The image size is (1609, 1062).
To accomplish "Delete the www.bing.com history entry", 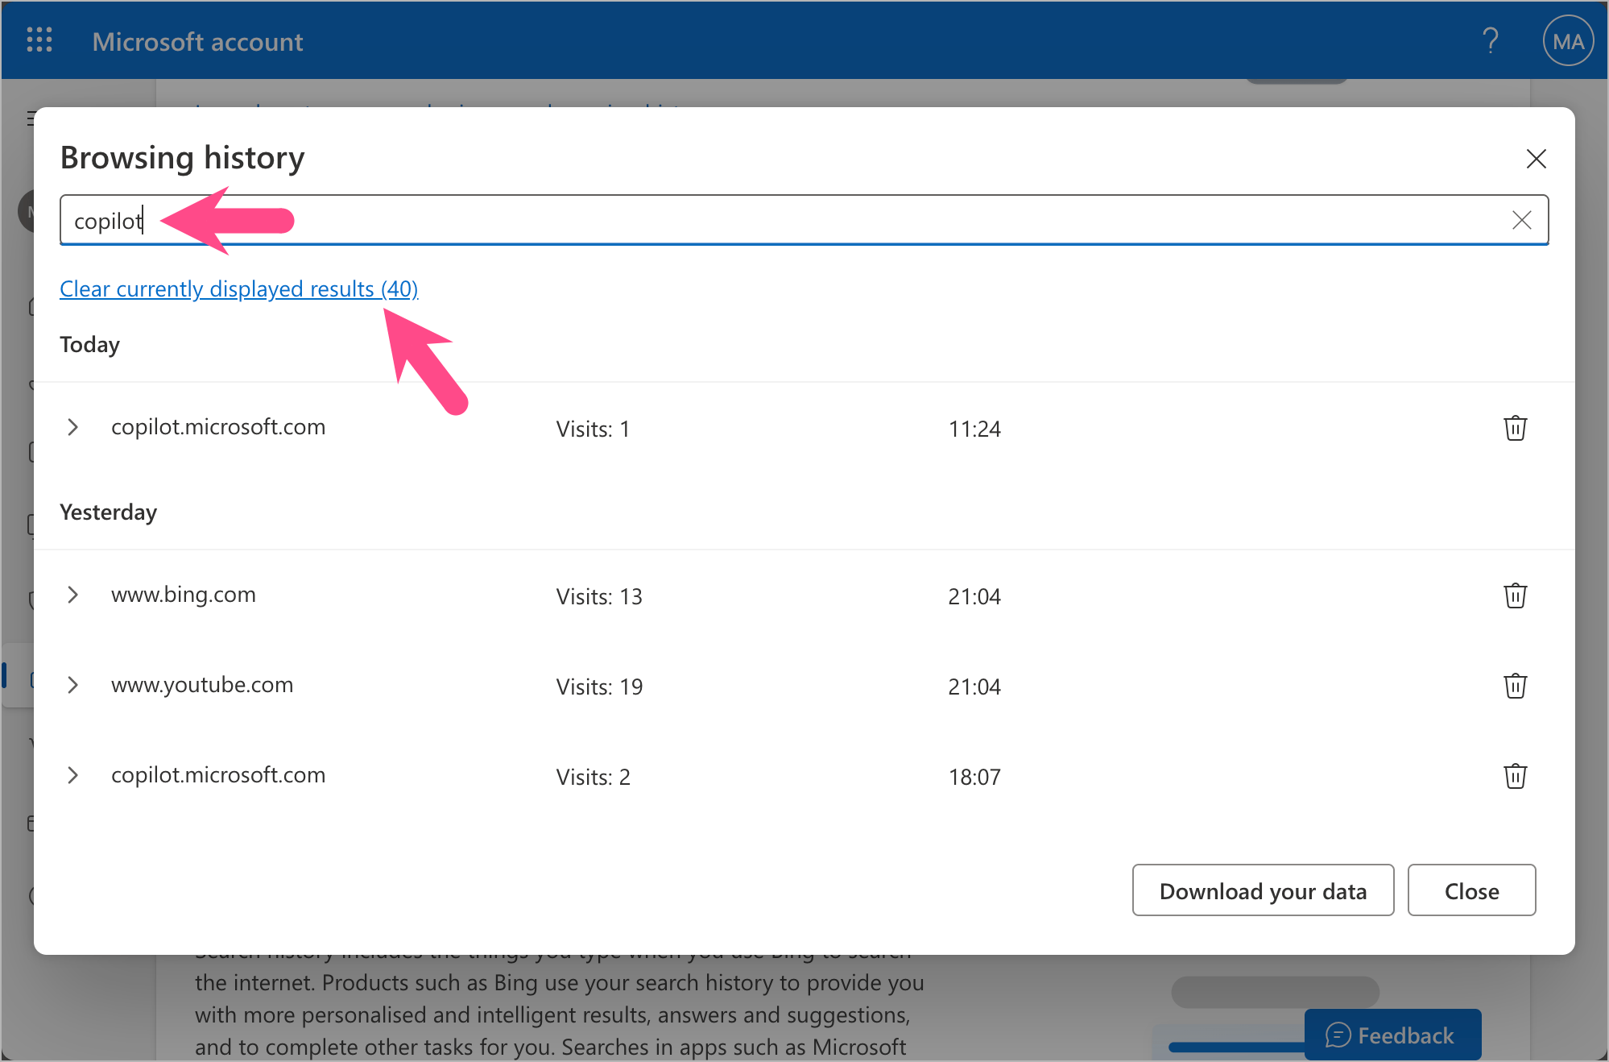I will point(1515,595).
